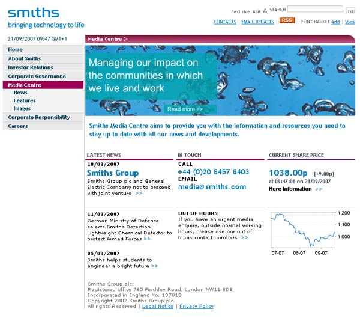360x327 pixels.
Task: Add page to print basket
Action: pos(335,22)
